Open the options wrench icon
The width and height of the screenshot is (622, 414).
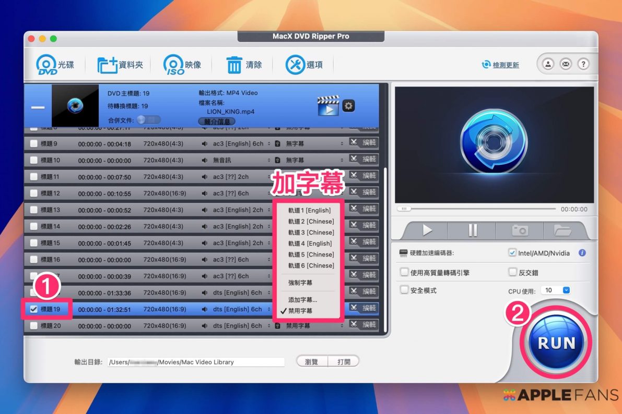click(295, 65)
